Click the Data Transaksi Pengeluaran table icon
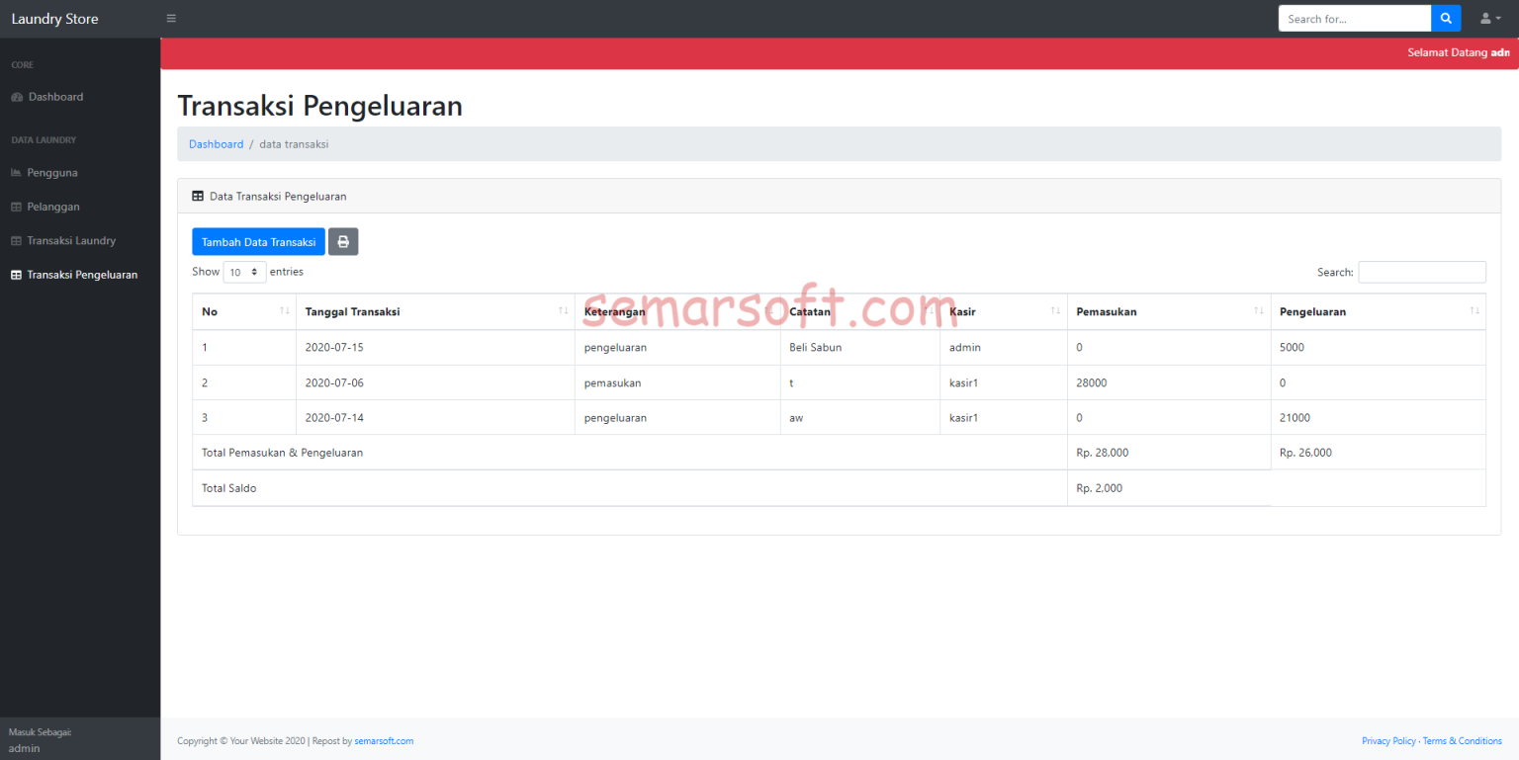 coord(197,196)
